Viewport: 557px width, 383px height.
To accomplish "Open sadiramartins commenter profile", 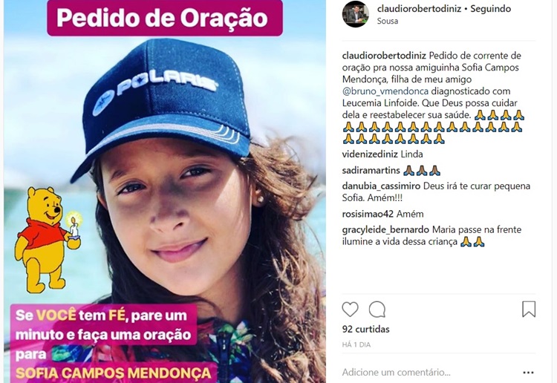I will tap(371, 171).
